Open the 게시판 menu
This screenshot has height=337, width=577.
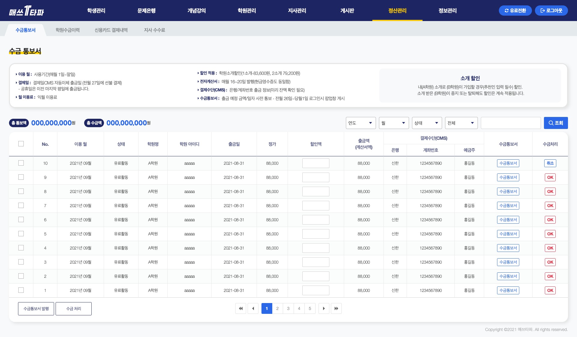point(347,11)
